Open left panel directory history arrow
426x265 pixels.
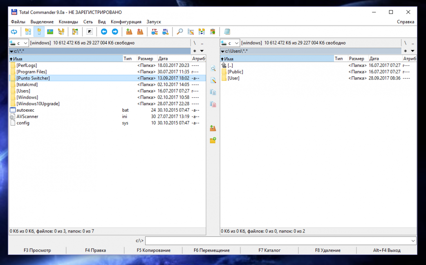tap(202, 51)
